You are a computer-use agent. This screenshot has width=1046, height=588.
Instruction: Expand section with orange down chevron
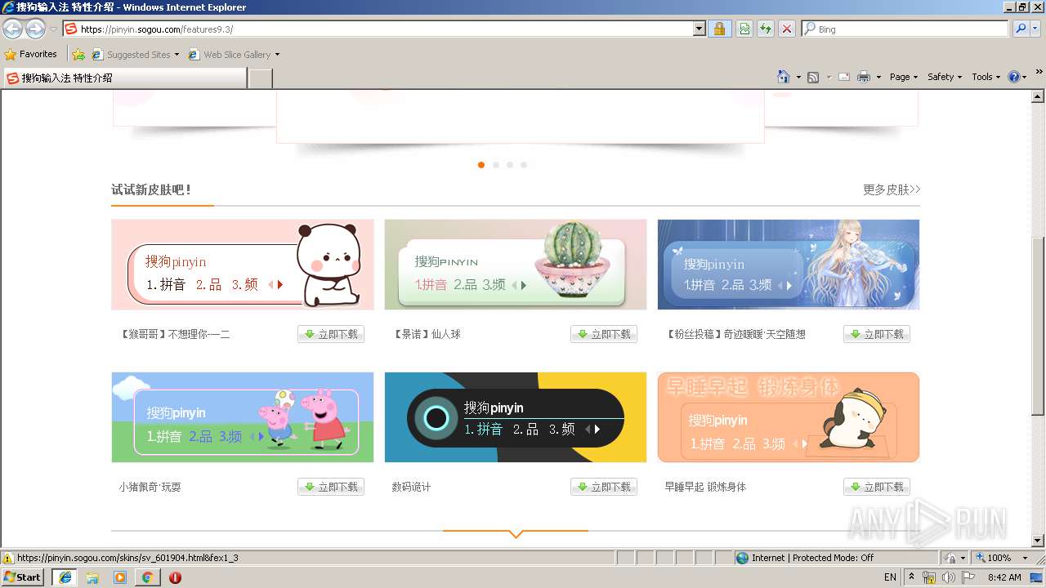[516, 533]
